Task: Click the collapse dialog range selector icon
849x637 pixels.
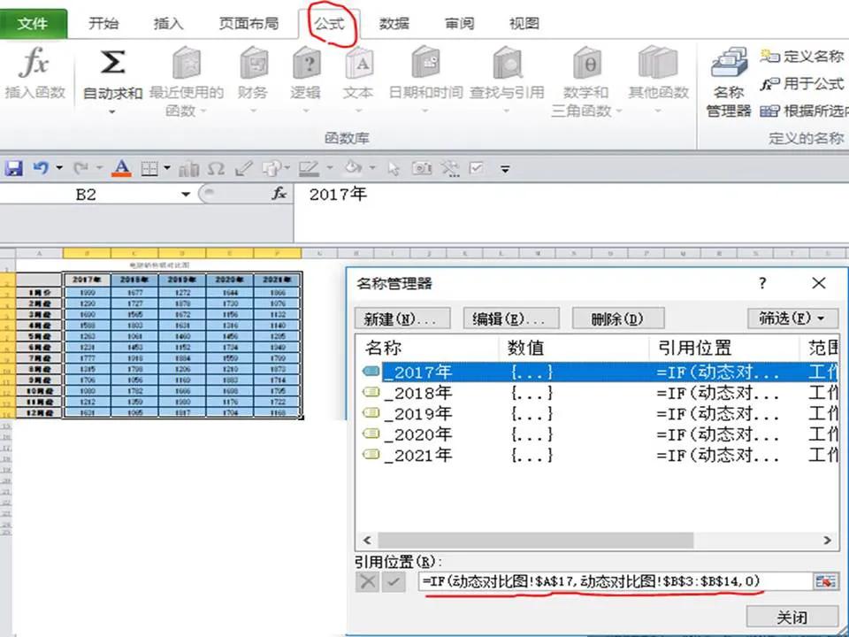Action: pos(825,581)
